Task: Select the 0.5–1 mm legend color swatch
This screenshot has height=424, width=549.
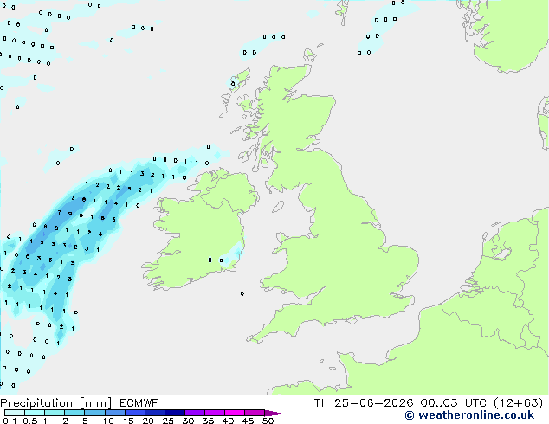Action: coord(35,413)
